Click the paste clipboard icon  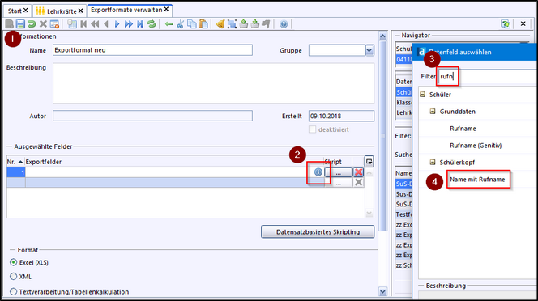pyautogui.click(x=203, y=23)
